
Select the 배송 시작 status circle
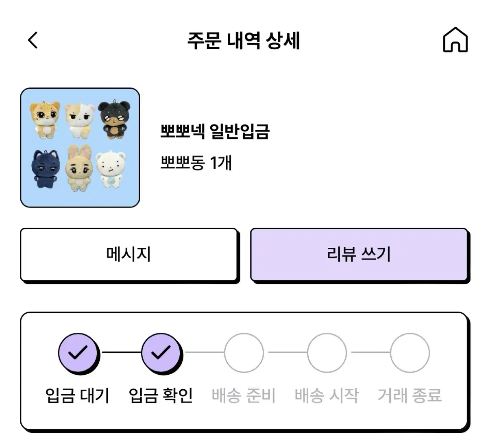coord(327,354)
